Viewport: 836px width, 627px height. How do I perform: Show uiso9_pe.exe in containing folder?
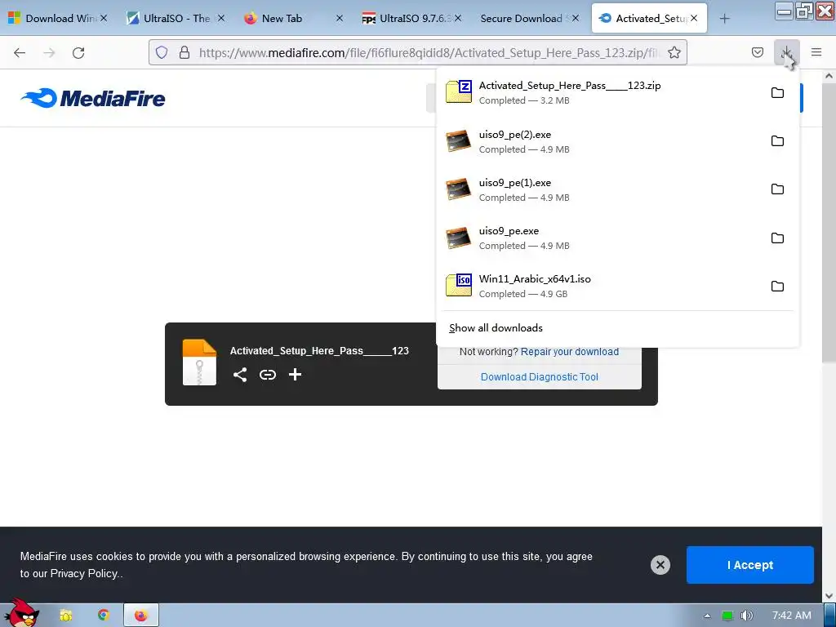[777, 238]
